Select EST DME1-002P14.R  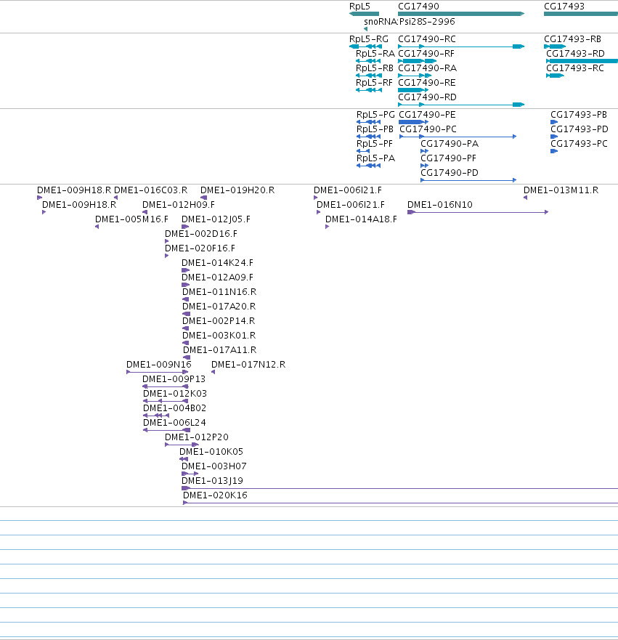(186, 328)
